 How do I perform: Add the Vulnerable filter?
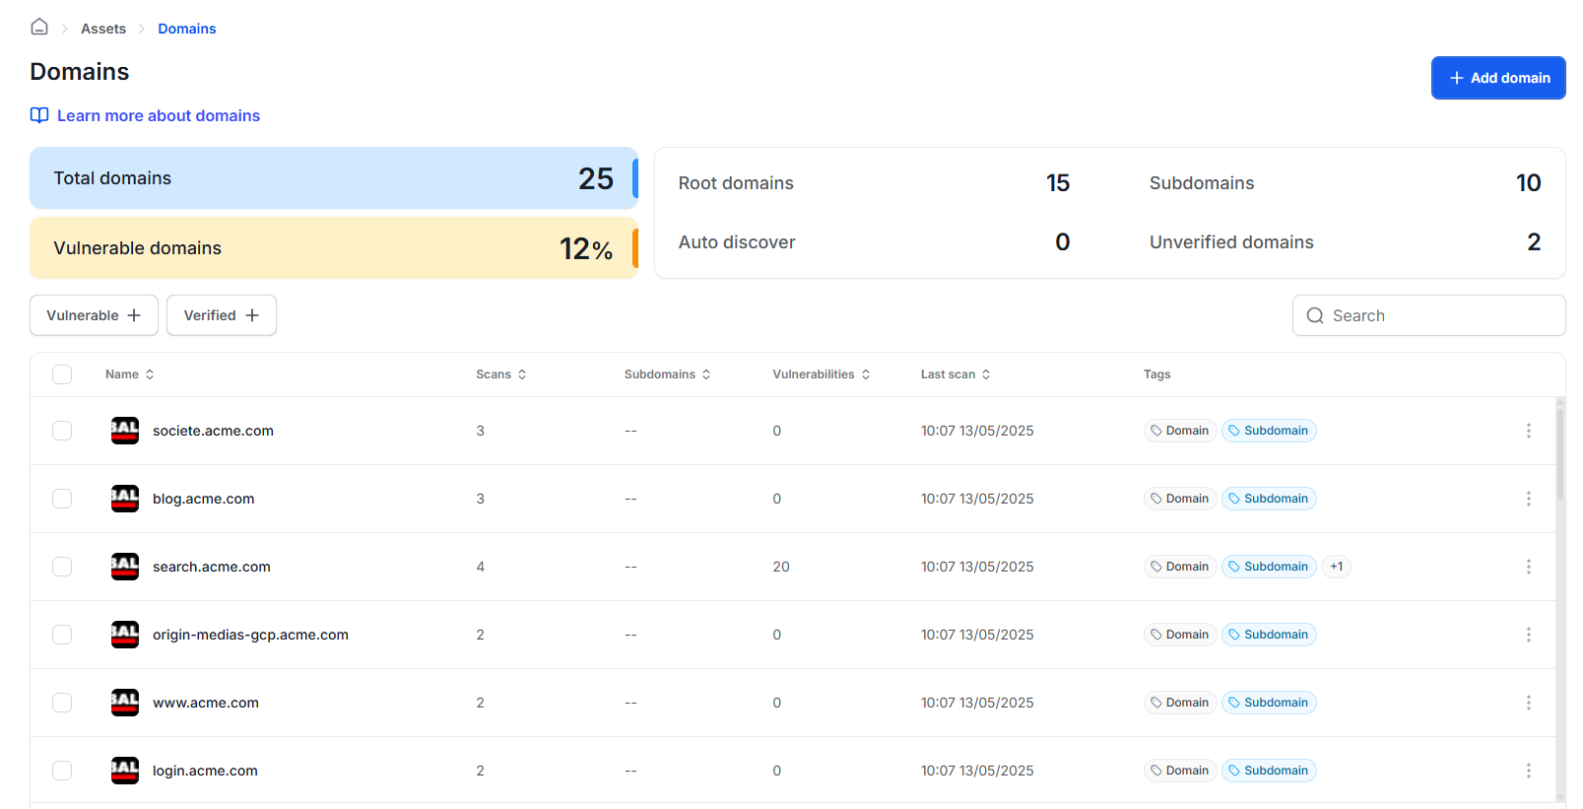click(x=94, y=315)
